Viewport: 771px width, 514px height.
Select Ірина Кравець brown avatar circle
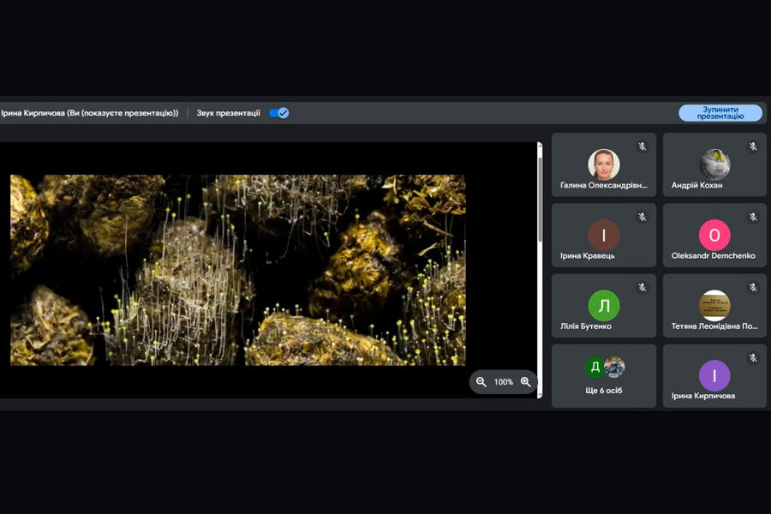click(603, 235)
